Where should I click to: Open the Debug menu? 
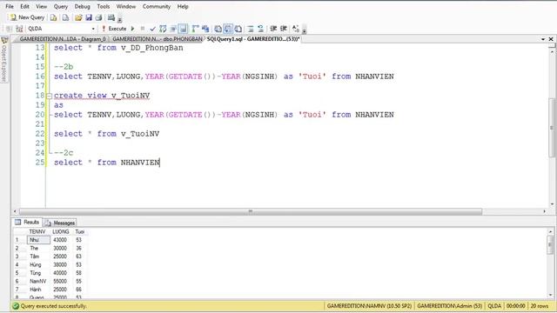tap(82, 6)
